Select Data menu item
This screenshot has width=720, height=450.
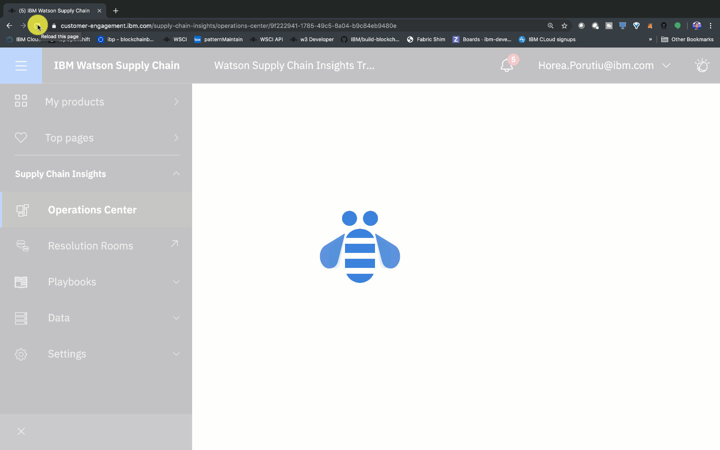(x=97, y=318)
